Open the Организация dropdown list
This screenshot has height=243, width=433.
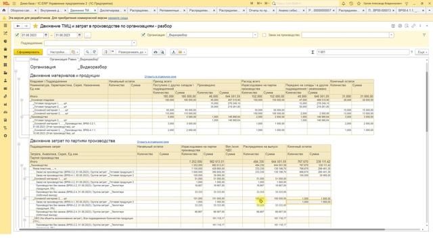pyautogui.click(x=255, y=35)
